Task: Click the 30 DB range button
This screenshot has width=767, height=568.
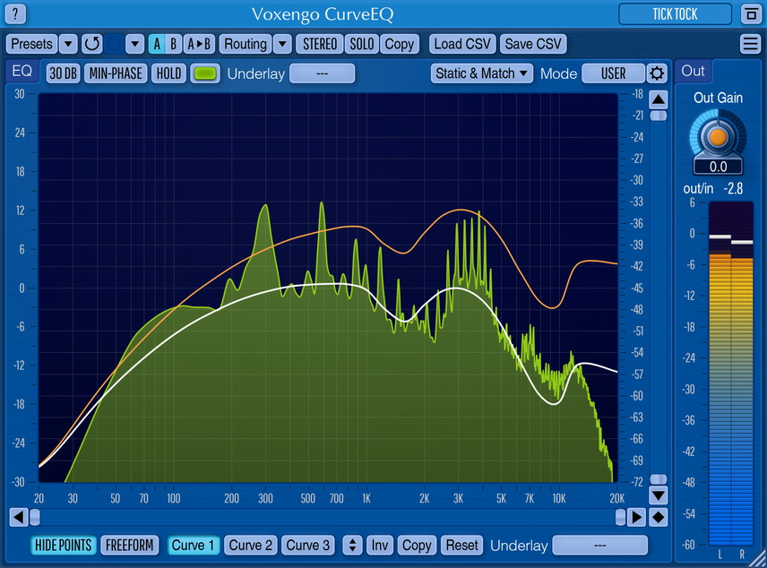Action: pos(63,73)
